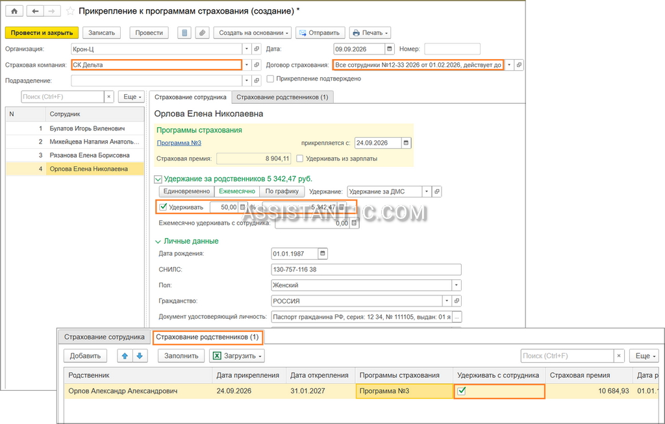Open the citizenship РОССИЯ record icon
665x424 pixels.
pos(457,301)
